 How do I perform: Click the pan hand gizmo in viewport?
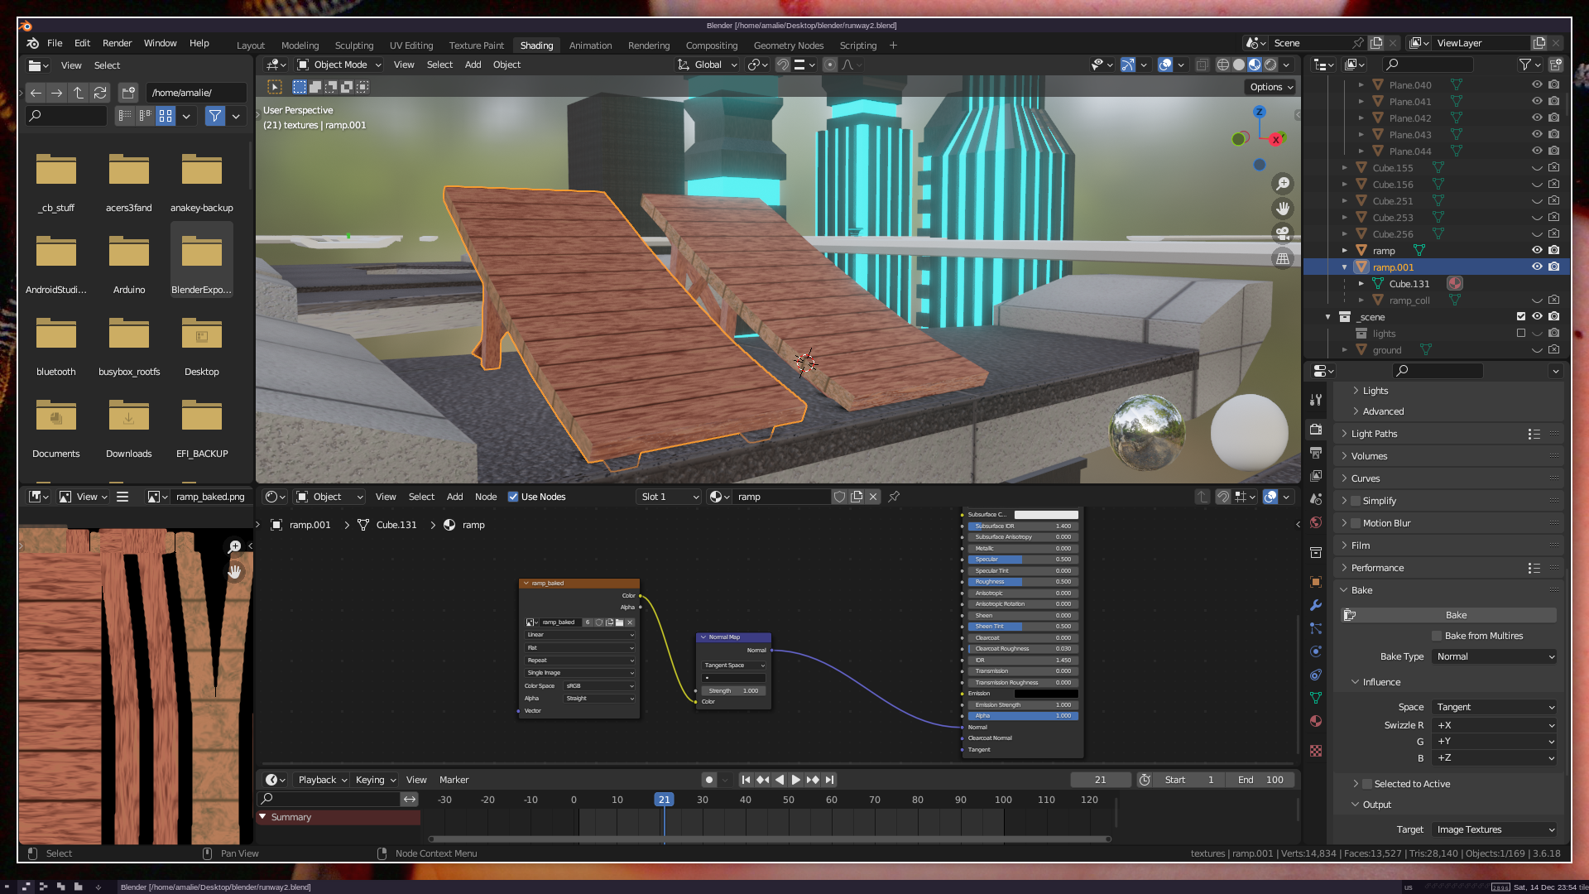(x=1283, y=209)
